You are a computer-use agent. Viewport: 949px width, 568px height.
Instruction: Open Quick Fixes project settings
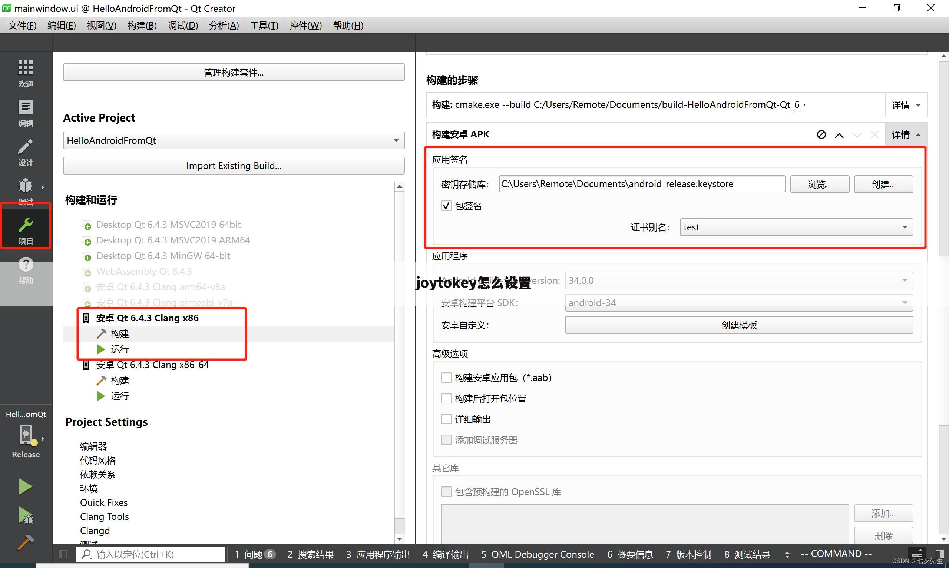(104, 502)
